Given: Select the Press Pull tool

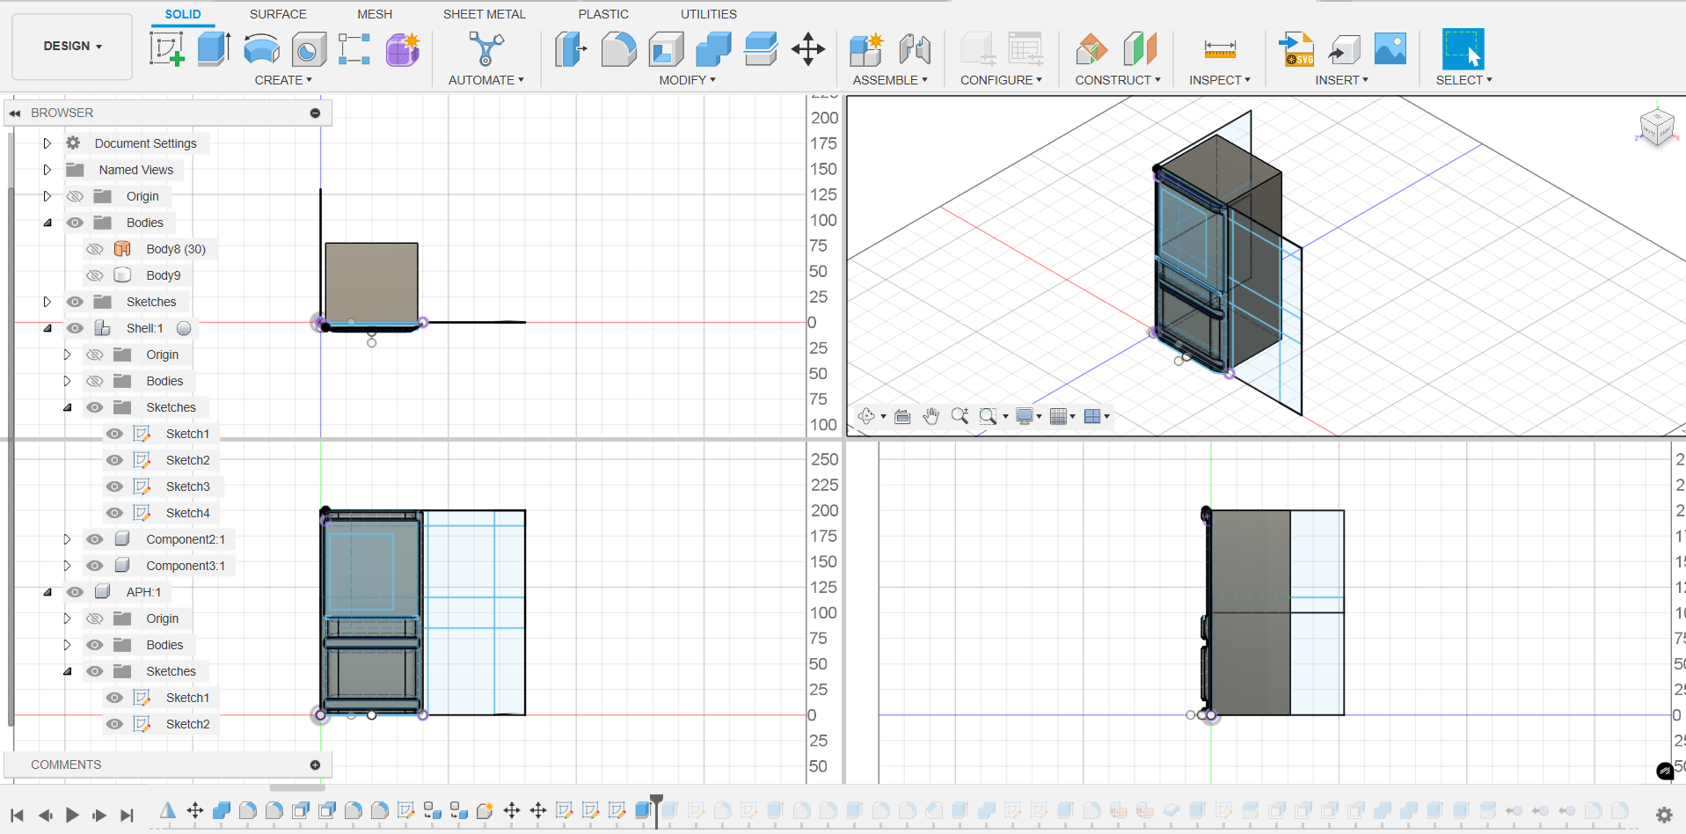Looking at the screenshot, I should 571,49.
